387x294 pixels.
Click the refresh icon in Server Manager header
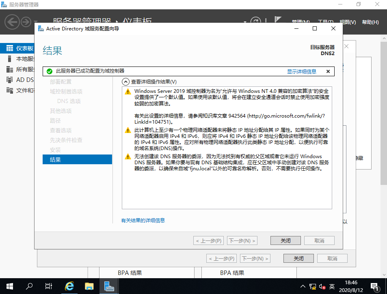tap(255, 21)
